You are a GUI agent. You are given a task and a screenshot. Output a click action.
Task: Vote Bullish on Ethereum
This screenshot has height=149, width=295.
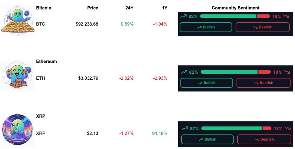tap(207, 83)
